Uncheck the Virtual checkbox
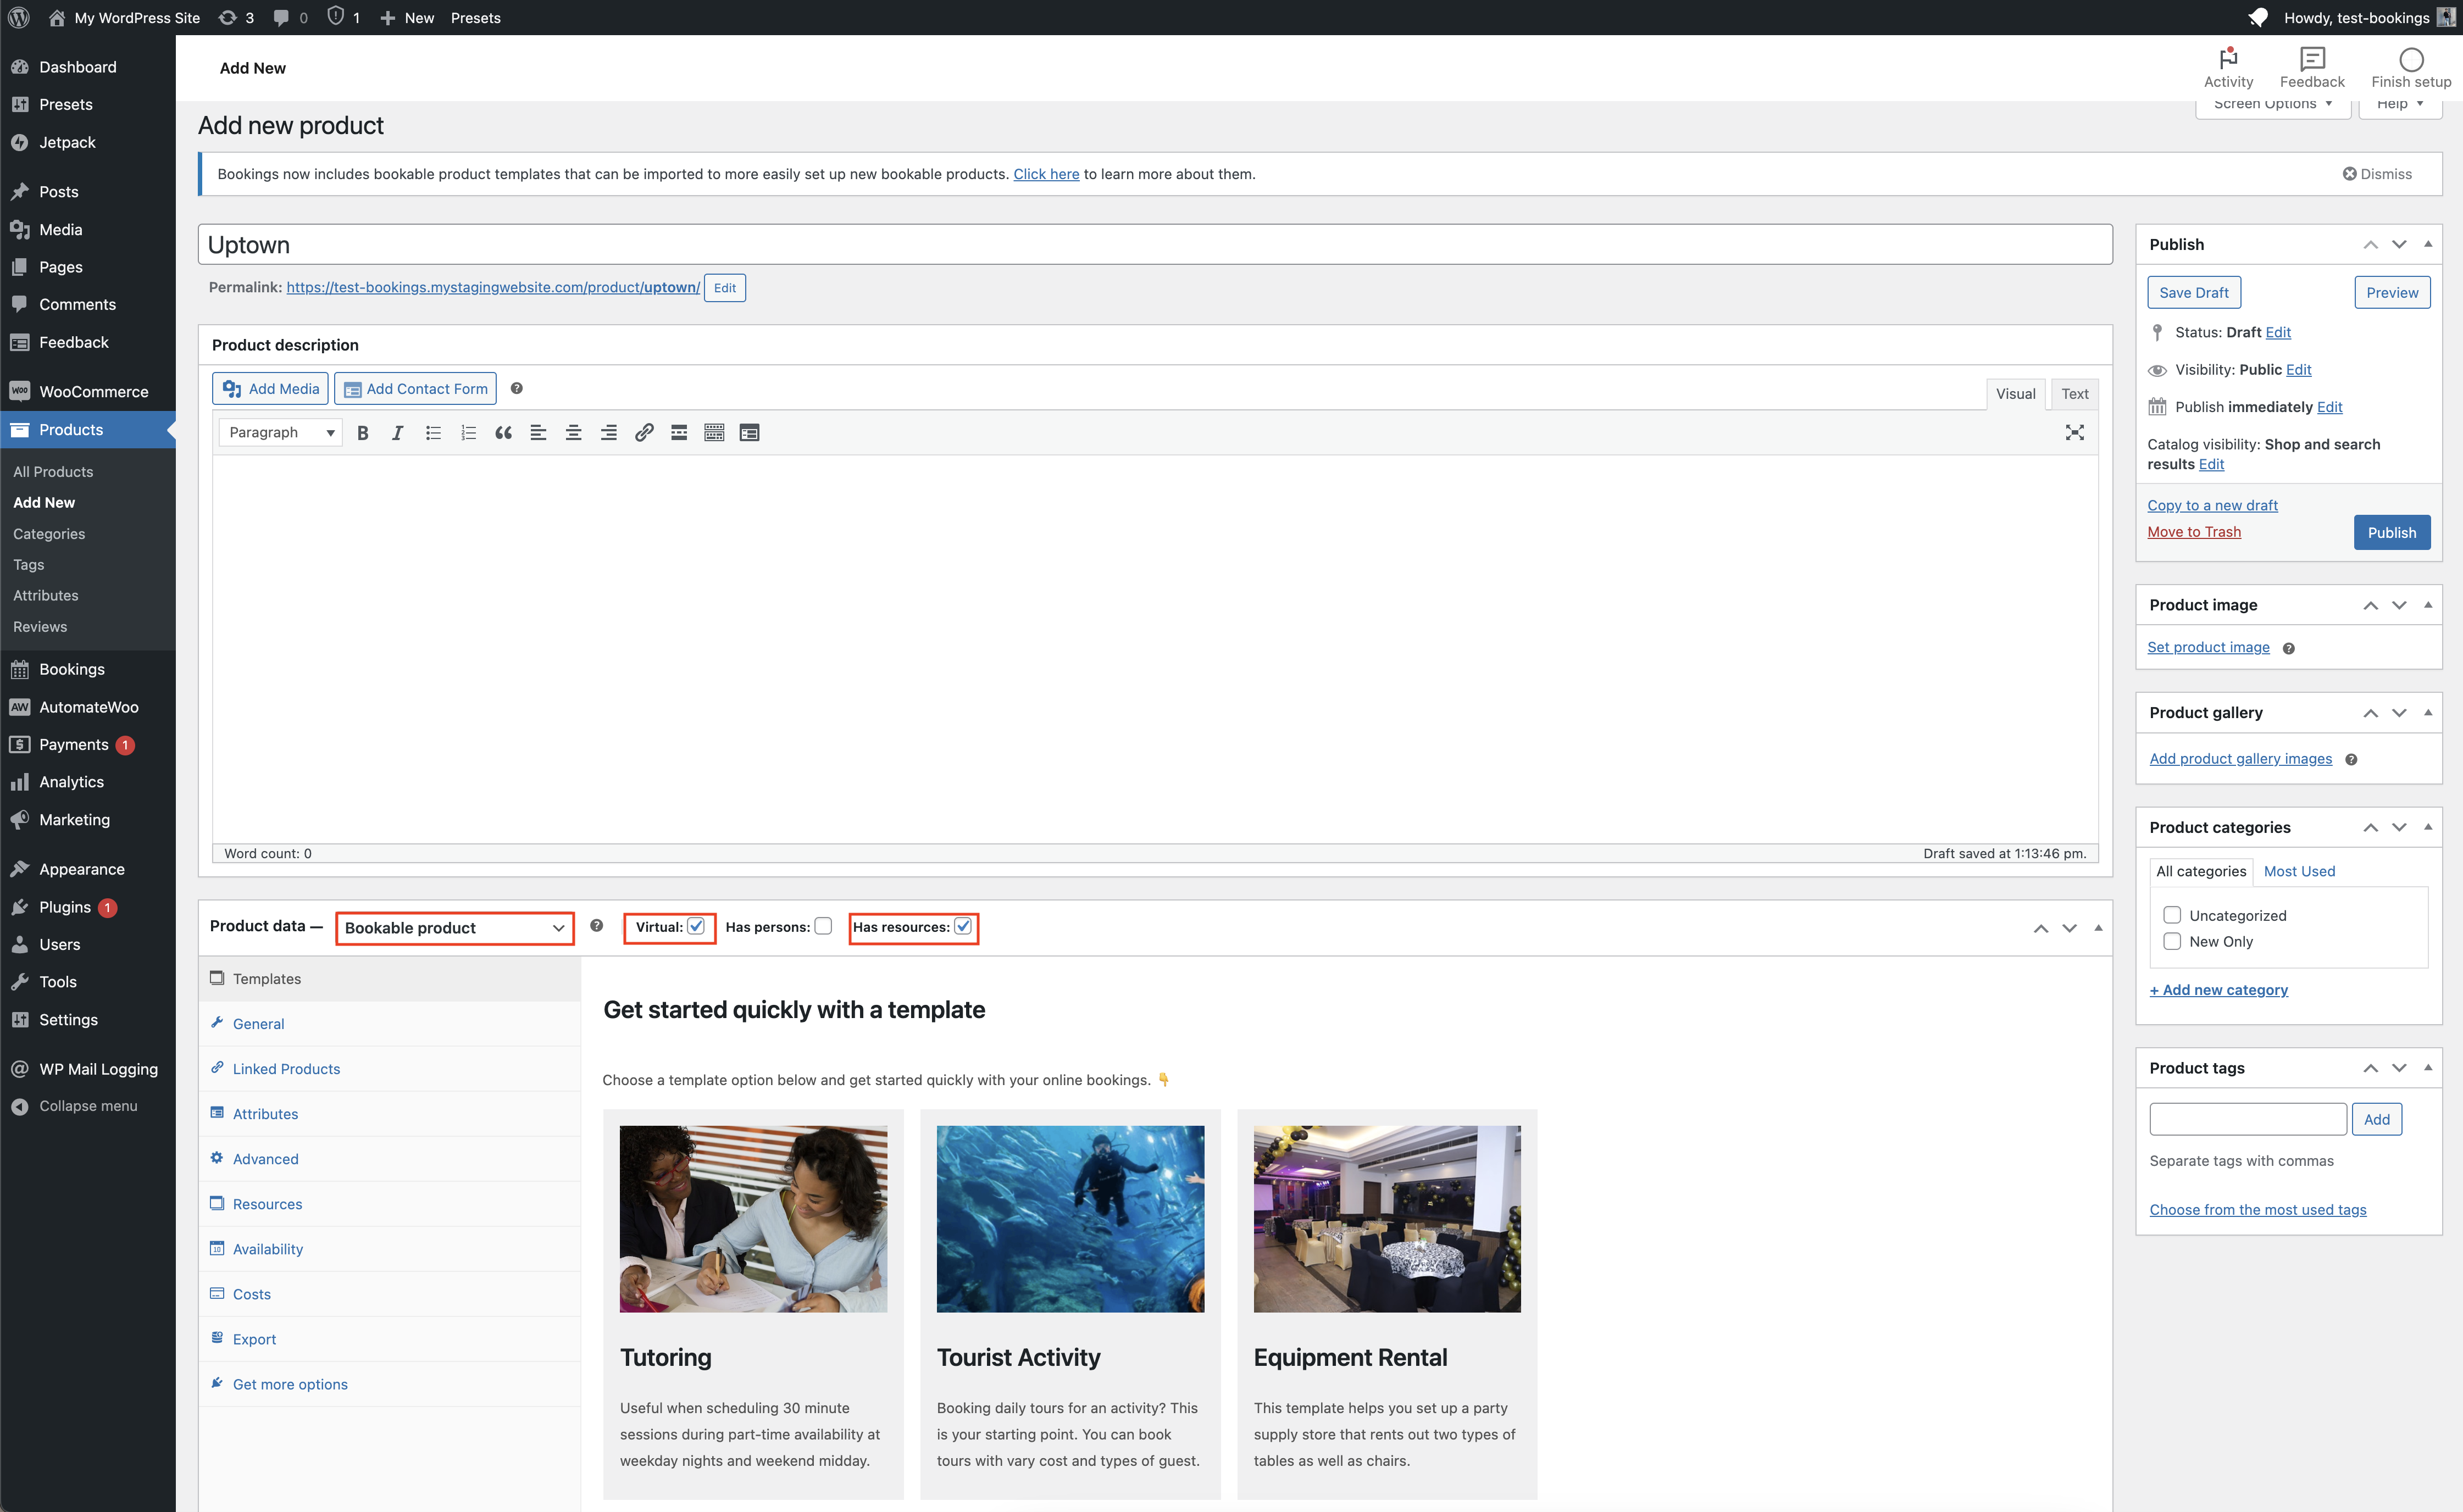 pos(696,926)
